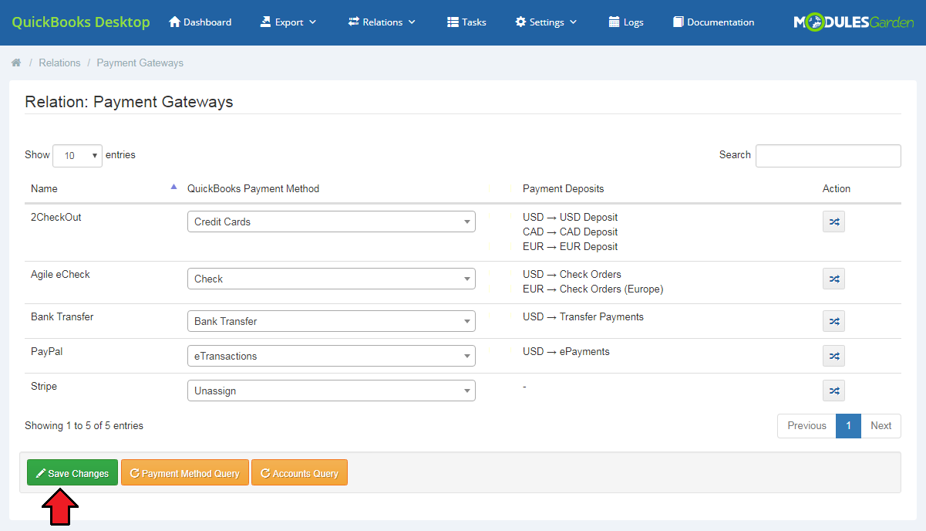Viewport: 926px width, 531px height.
Task: Click the QuickBooks Desktop title
Action: tap(81, 22)
